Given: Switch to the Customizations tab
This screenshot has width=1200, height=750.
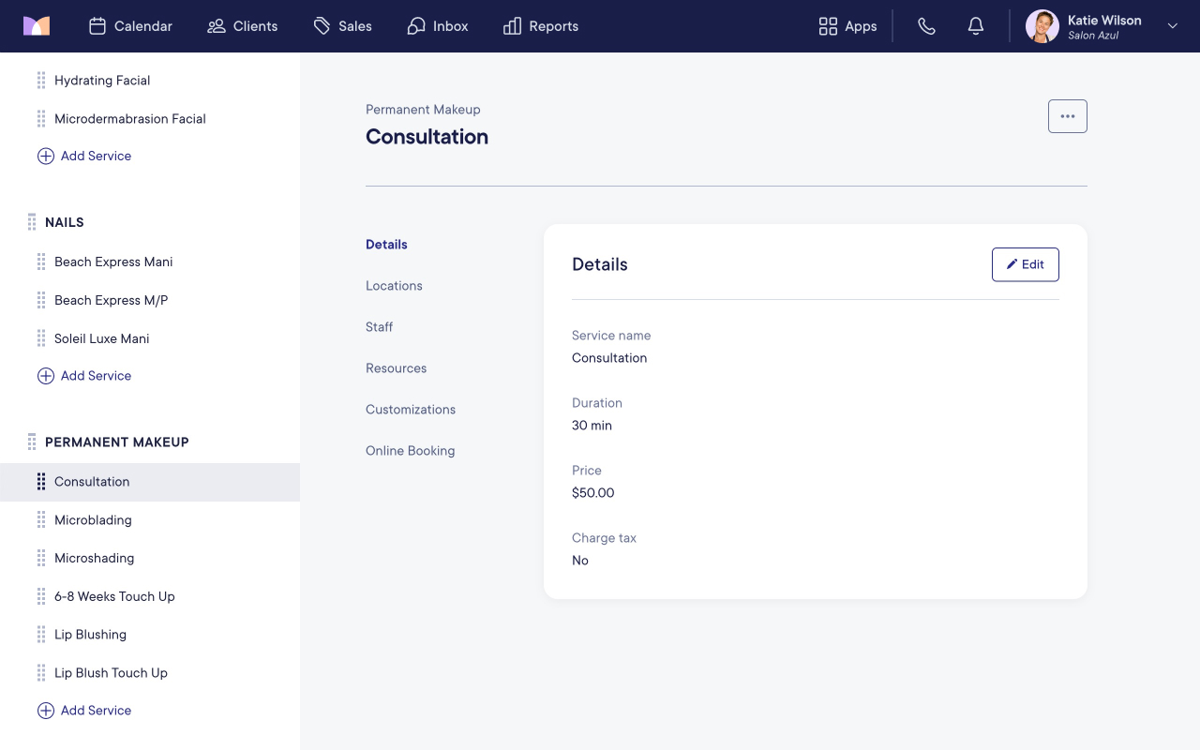Looking at the screenshot, I should point(411,410).
